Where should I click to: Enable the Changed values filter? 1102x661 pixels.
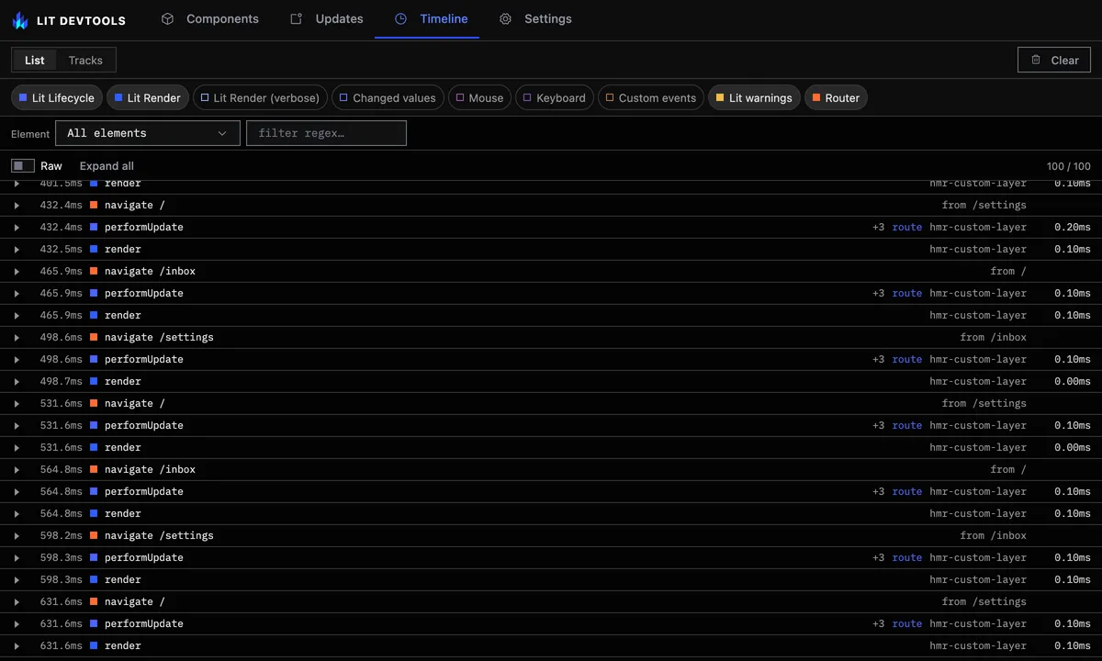click(x=388, y=98)
